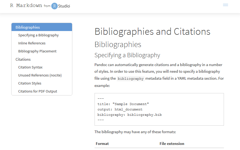240x150 pixels.
Task: Click the File extension column header
Action: click(172, 144)
